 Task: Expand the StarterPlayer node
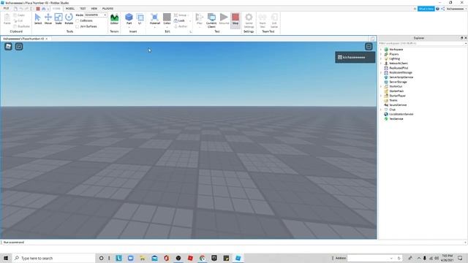(381, 96)
